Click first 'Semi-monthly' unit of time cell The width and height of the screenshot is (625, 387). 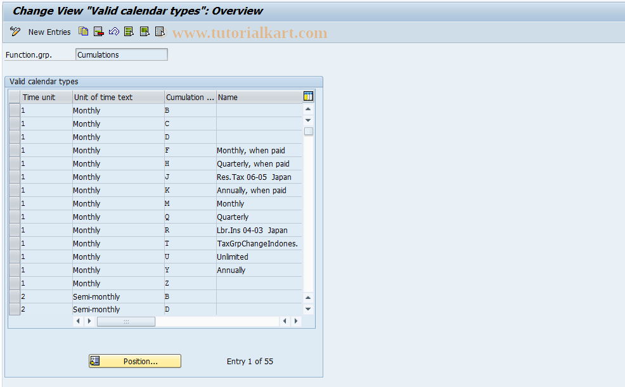pyautogui.click(x=119, y=296)
